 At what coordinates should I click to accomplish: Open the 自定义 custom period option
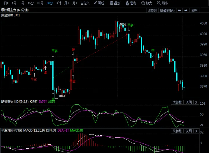coord(85,3)
